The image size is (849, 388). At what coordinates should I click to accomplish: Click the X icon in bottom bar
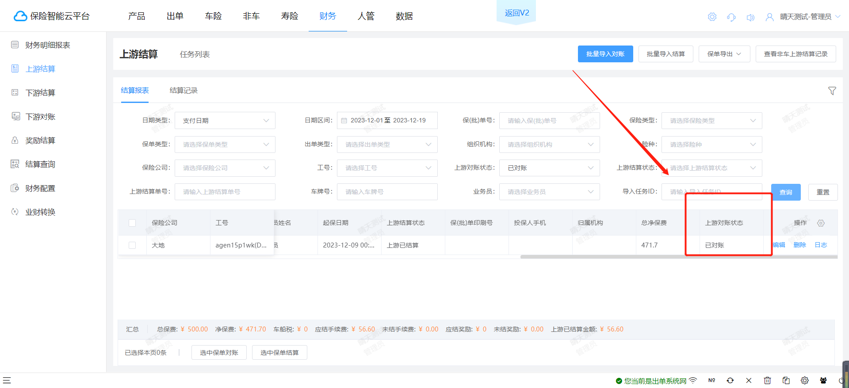pyautogui.click(x=749, y=380)
